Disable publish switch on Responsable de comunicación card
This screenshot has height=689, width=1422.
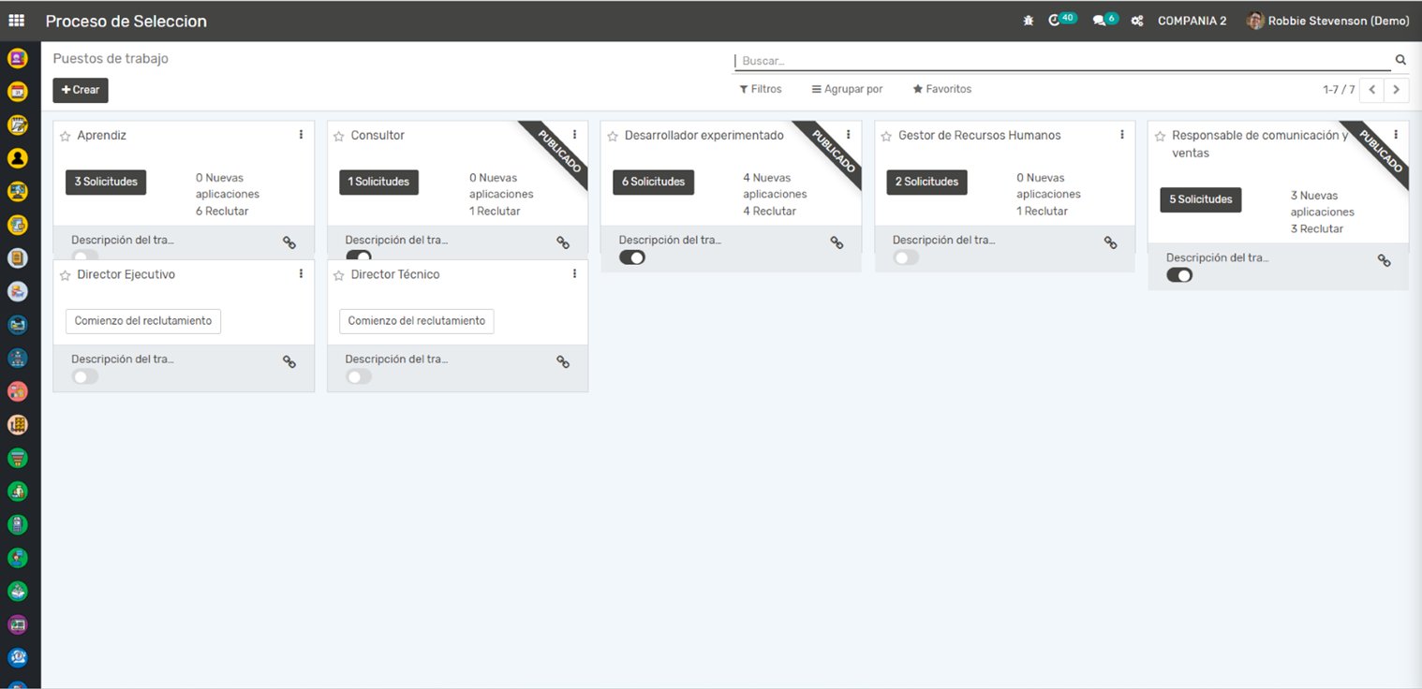(x=1179, y=275)
